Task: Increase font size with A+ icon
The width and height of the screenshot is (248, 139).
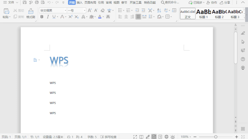Action: 90,10
